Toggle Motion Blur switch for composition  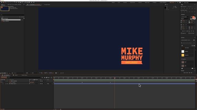point(49,77)
